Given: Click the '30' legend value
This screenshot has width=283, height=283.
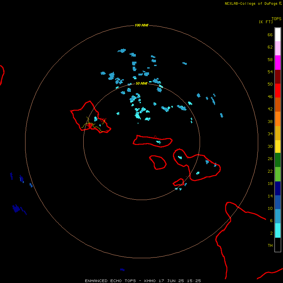Looking at the screenshot, I should 270,146.
